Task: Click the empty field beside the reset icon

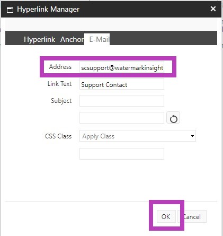Action: point(122,118)
